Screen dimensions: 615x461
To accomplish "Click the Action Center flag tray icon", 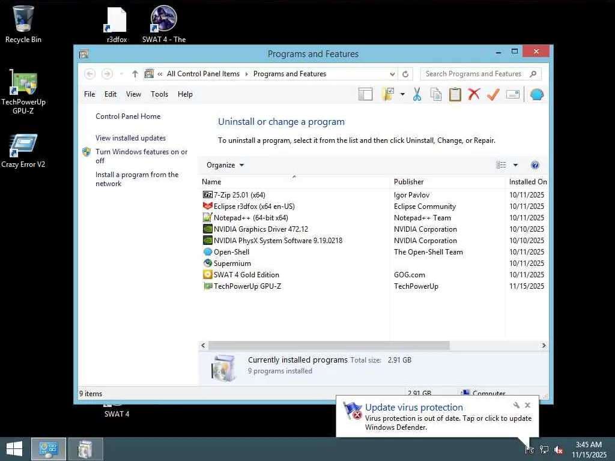I will pos(530,450).
